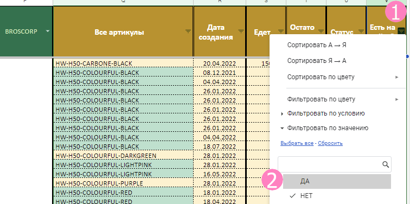410x204 pixels.
Task: Open filter icon in Остато header
Action: (321, 31)
